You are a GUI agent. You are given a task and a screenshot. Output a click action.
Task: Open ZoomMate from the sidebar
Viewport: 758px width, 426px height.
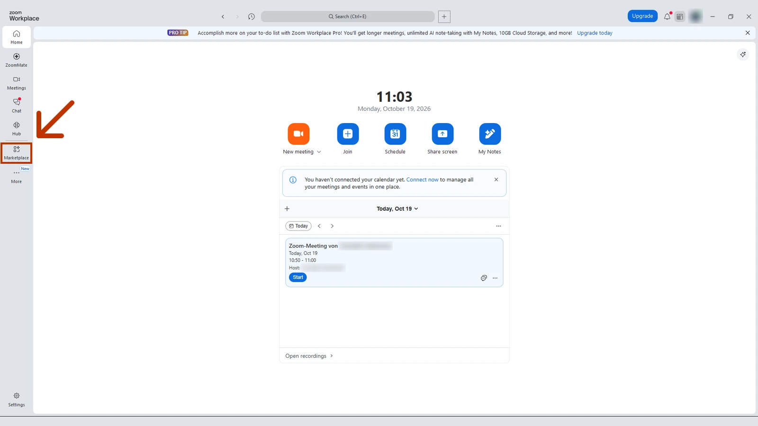[17, 60]
